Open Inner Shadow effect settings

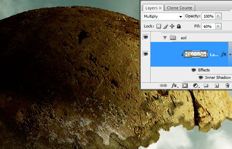click(218, 78)
